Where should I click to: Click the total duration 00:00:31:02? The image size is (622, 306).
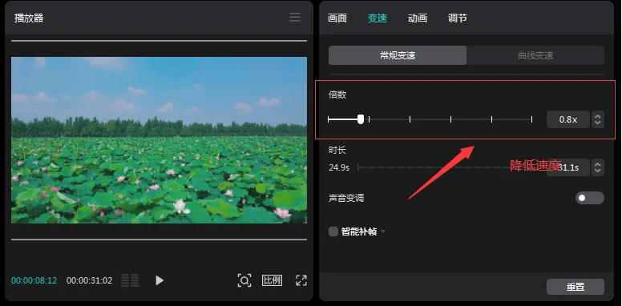89,280
